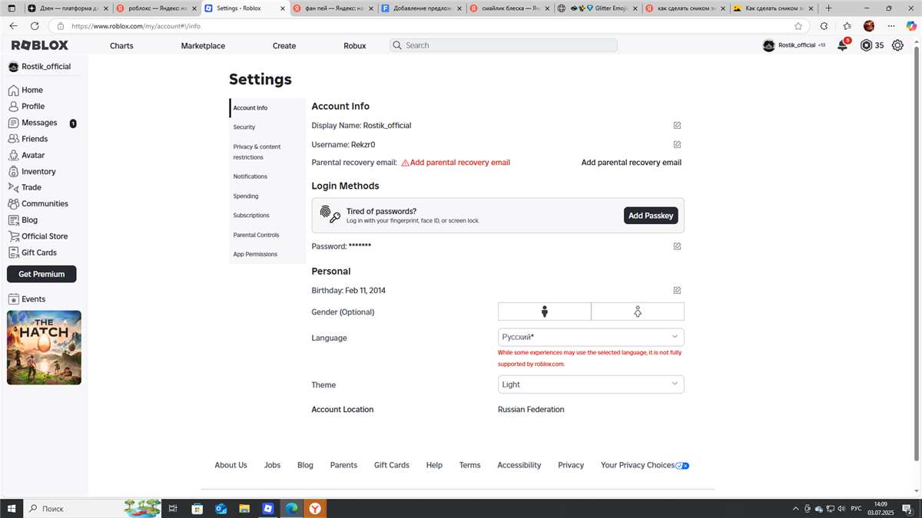Viewport: 922px width, 518px height.
Task: Open Microsoft Store on the taskbar
Action: click(x=197, y=508)
